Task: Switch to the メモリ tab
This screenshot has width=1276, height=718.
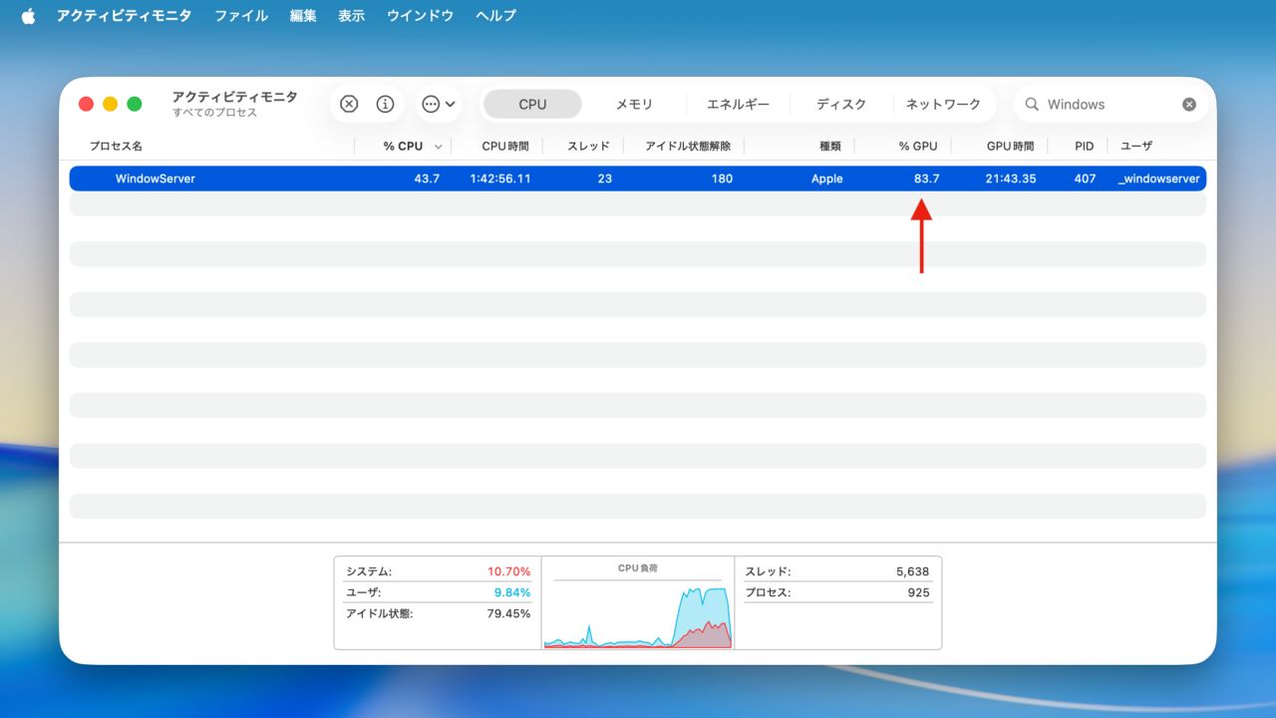Action: [635, 104]
